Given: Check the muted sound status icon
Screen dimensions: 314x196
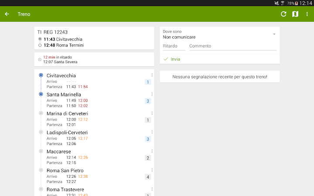Looking at the screenshot, I should [x=276, y=3].
